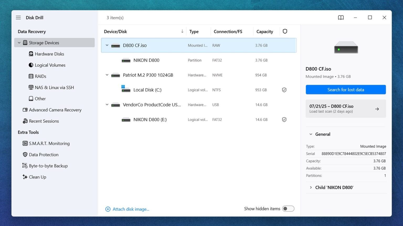Launch the Clean Up tool
This screenshot has width=403, height=226.
pos(38,177)
